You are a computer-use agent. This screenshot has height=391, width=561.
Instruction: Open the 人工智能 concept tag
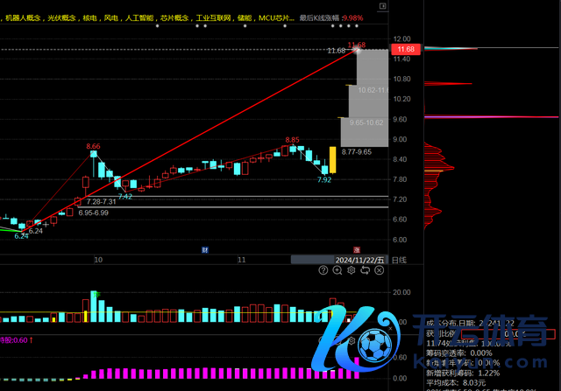(x=141, y=17)
